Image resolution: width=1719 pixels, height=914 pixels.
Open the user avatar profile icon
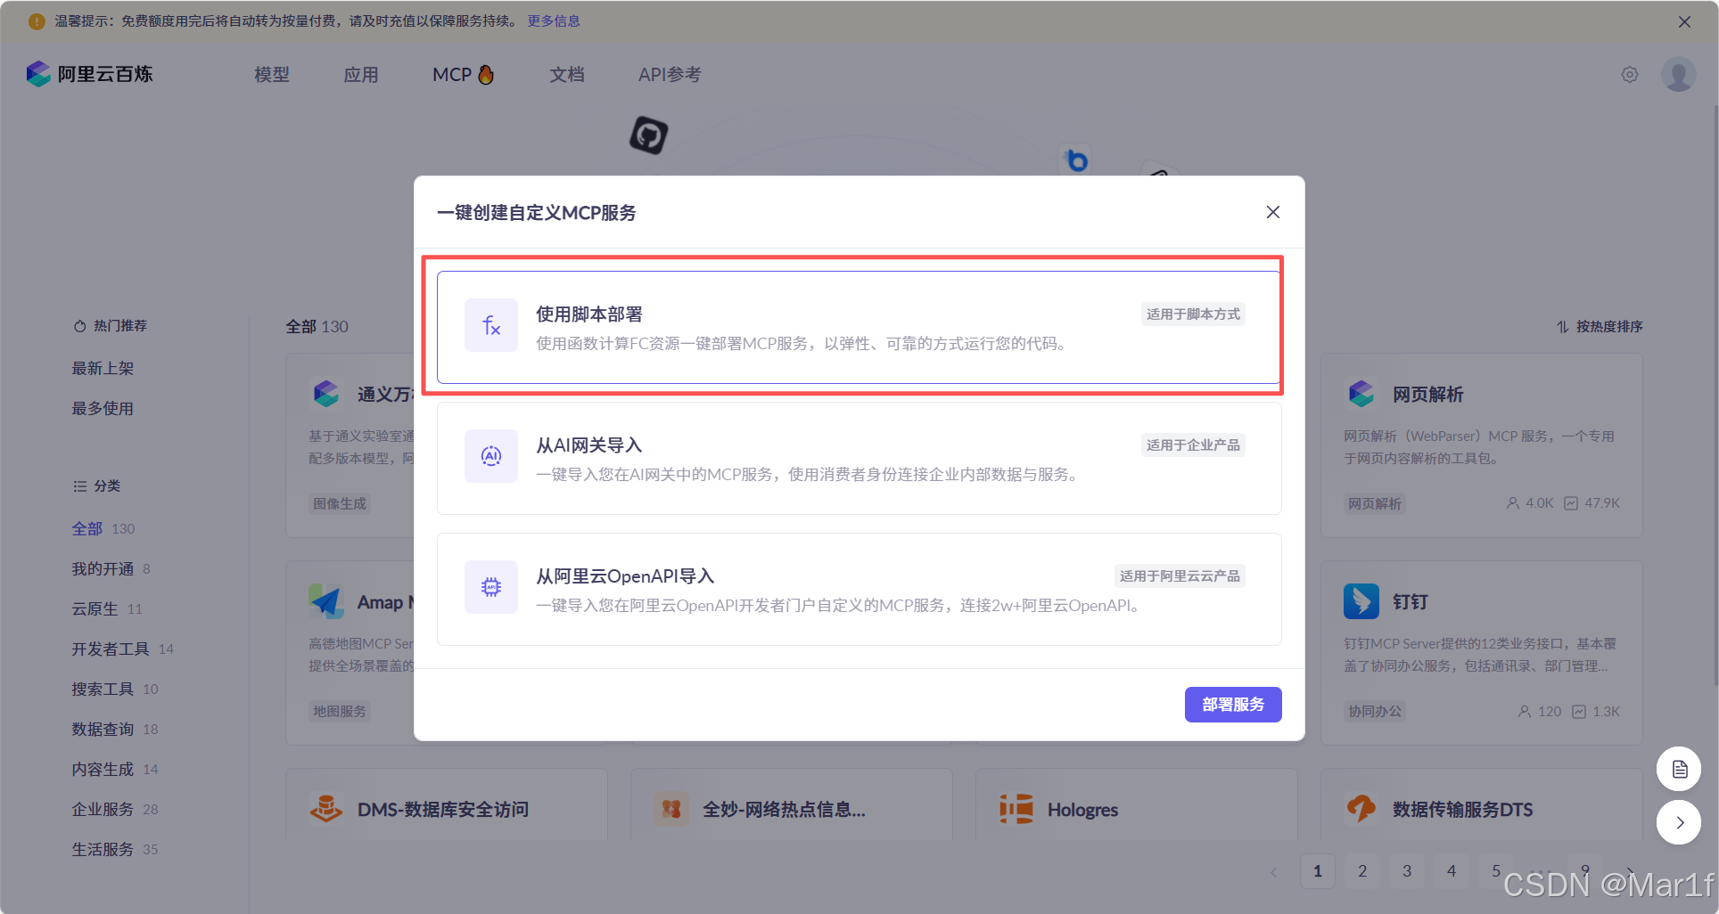(x=1679, y=75)
